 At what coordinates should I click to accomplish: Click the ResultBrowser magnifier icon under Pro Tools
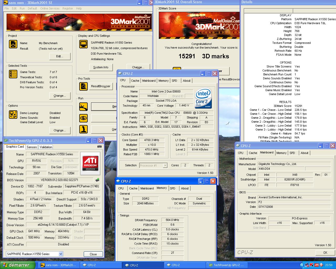83,86
